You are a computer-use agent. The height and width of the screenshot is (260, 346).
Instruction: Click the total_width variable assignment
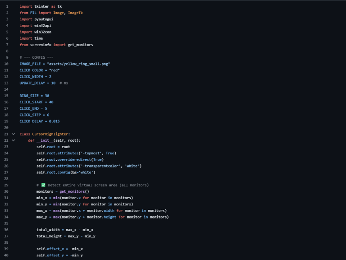(x=48, y=230)
